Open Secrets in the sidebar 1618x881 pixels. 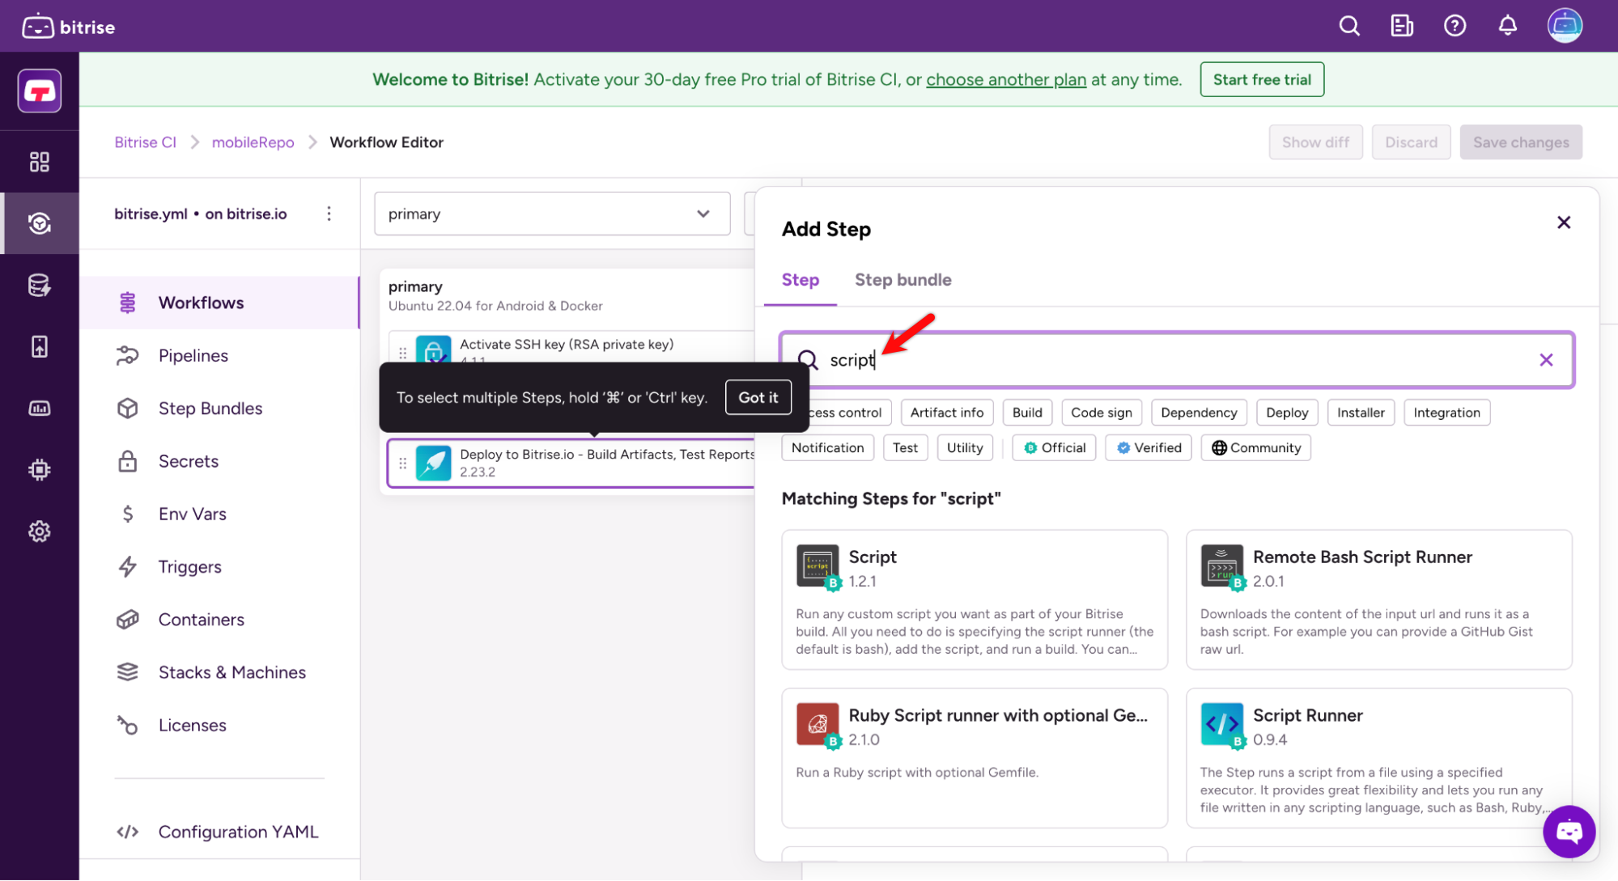click(x=219, y=461)
